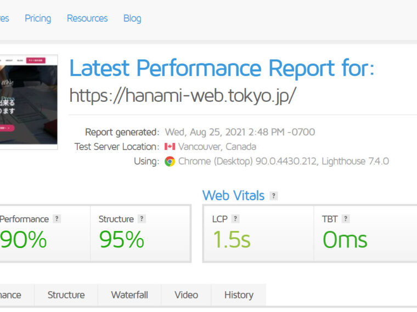Screen dimensions: 417x312
Task: Go to the Blog link
Action: point(132,19)
